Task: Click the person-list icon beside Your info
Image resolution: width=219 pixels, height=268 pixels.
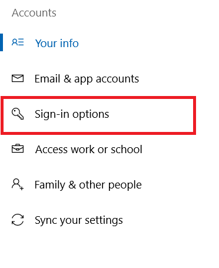Action: tap(18, 42)
